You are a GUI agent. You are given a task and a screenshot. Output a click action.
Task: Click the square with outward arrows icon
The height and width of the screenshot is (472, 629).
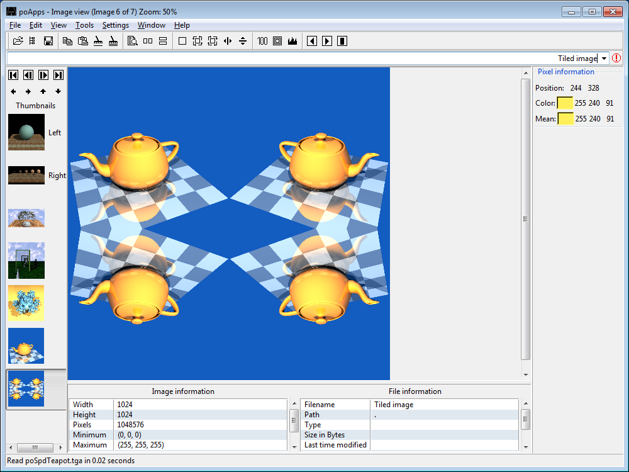point(198,41)
